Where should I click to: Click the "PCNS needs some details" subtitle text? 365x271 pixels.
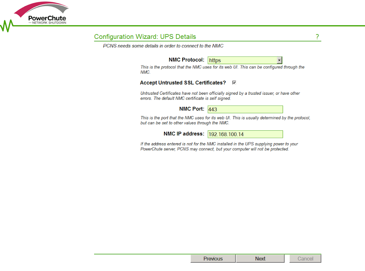[x=163, y=46]
